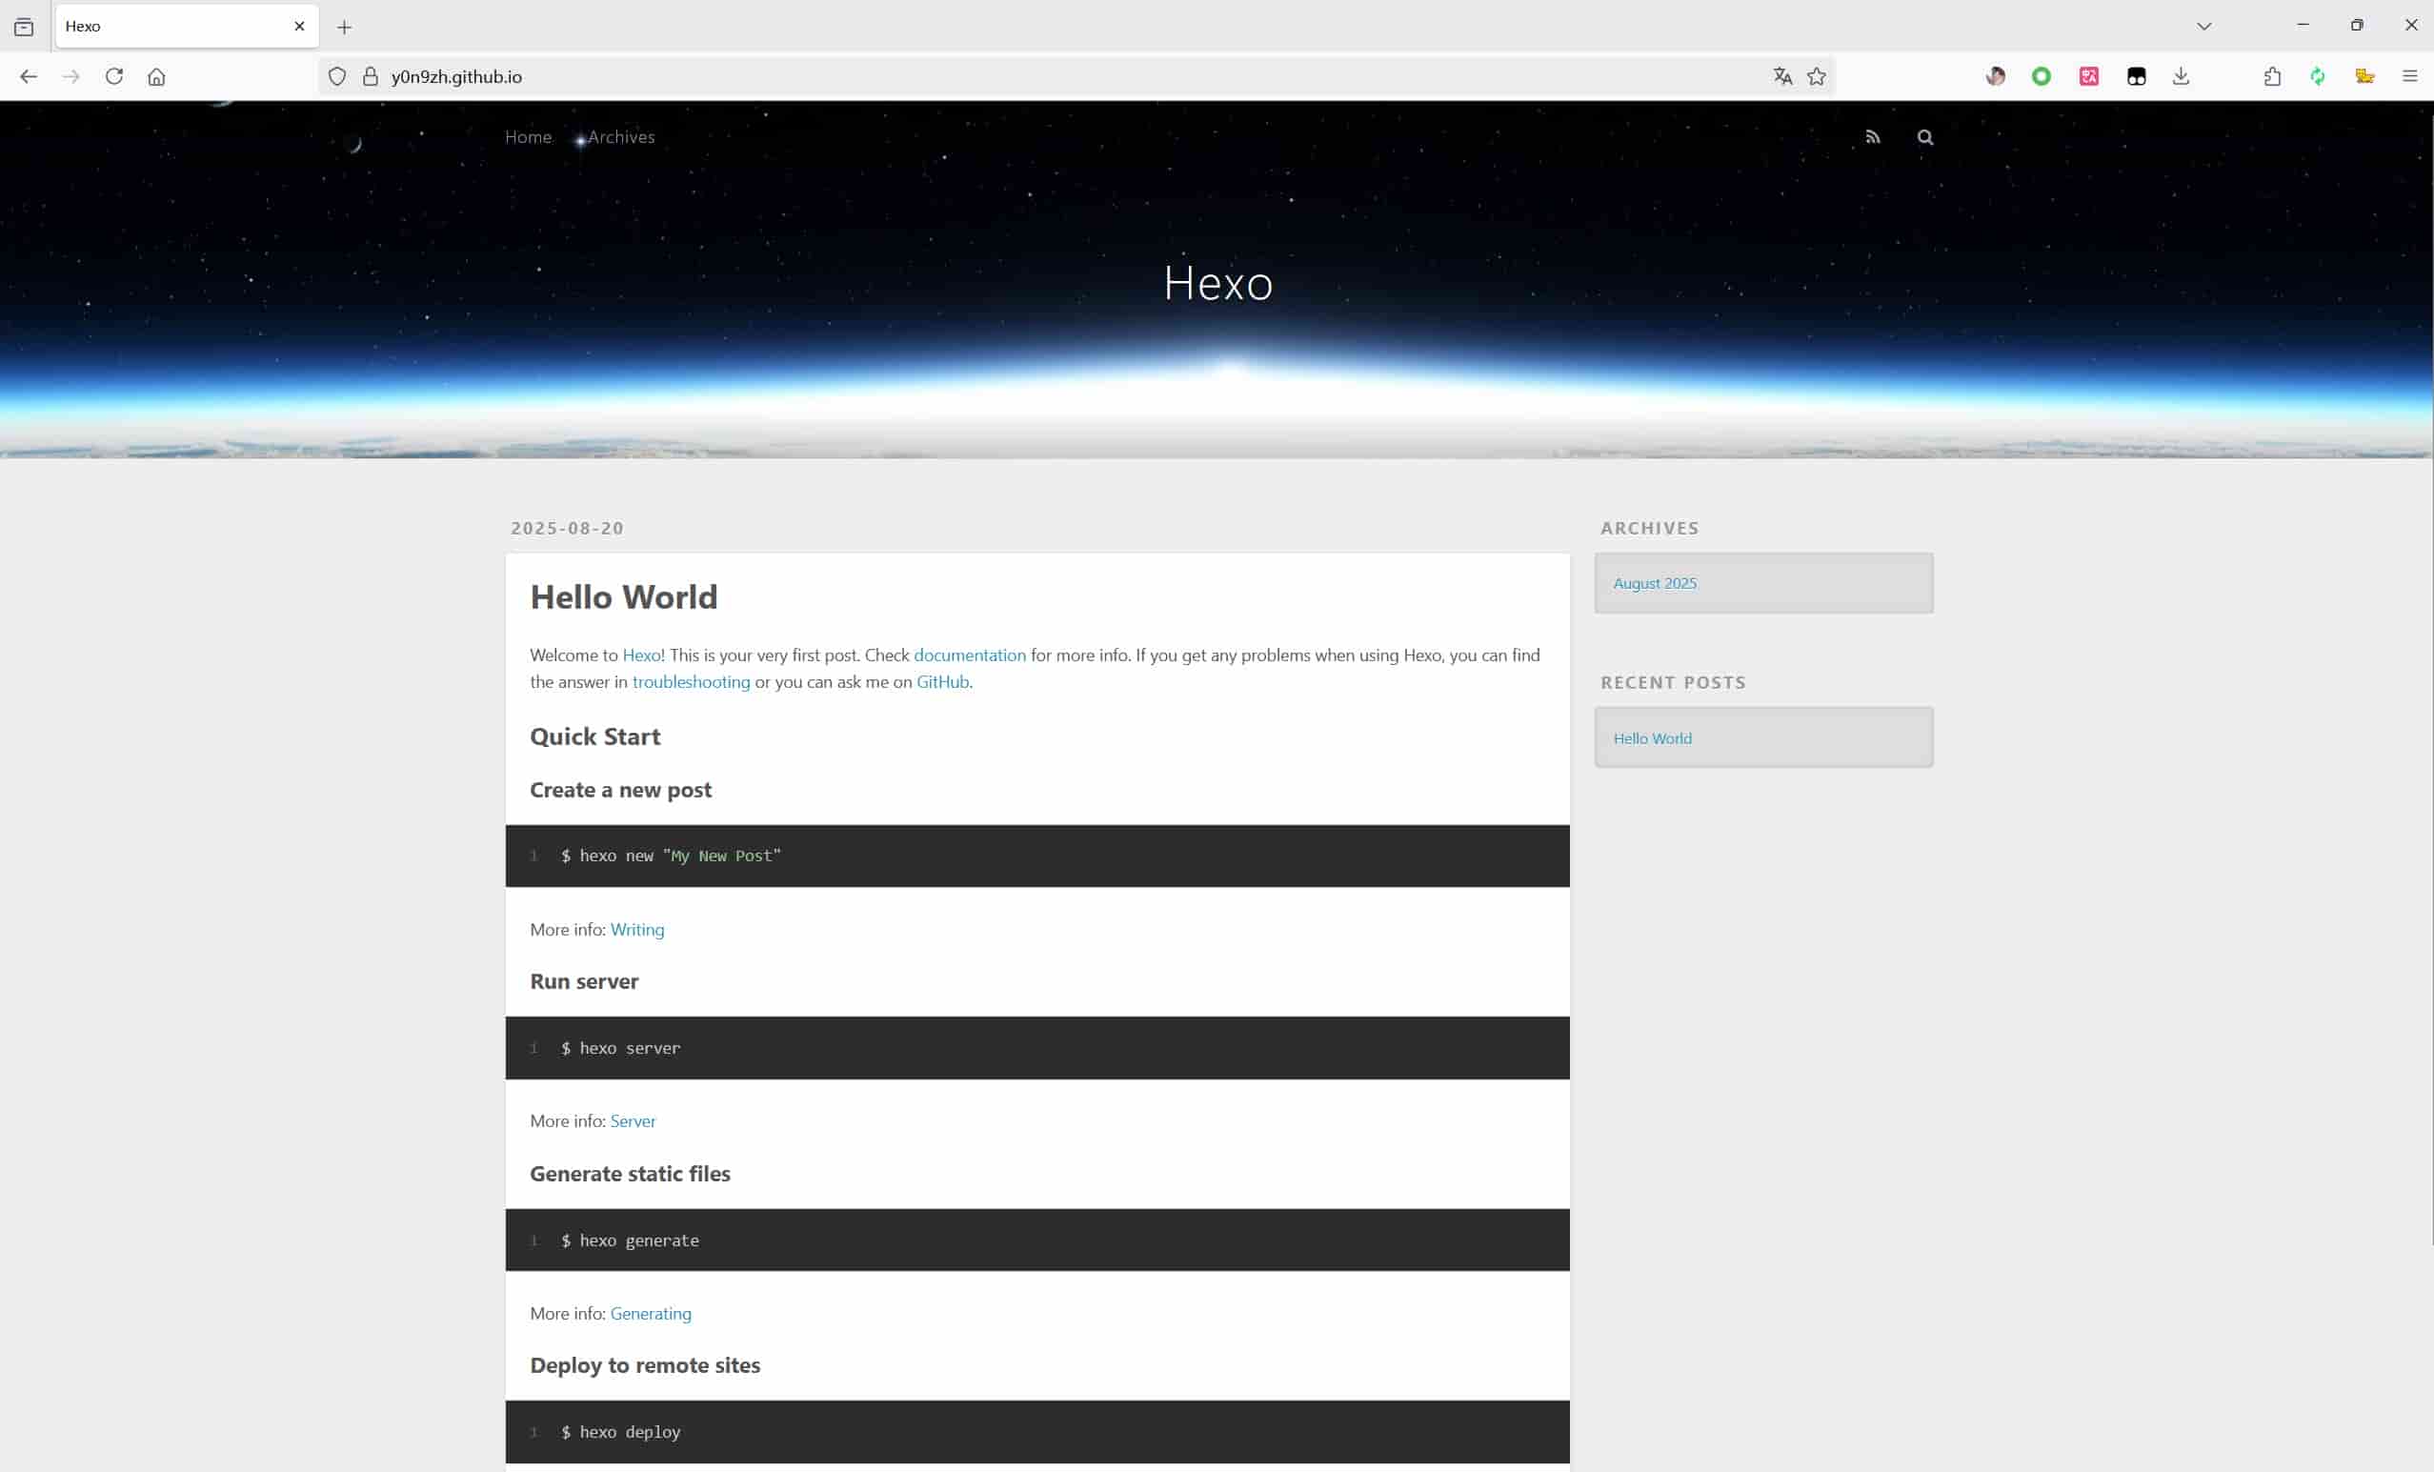Open the RSS feed icon

1872,137
